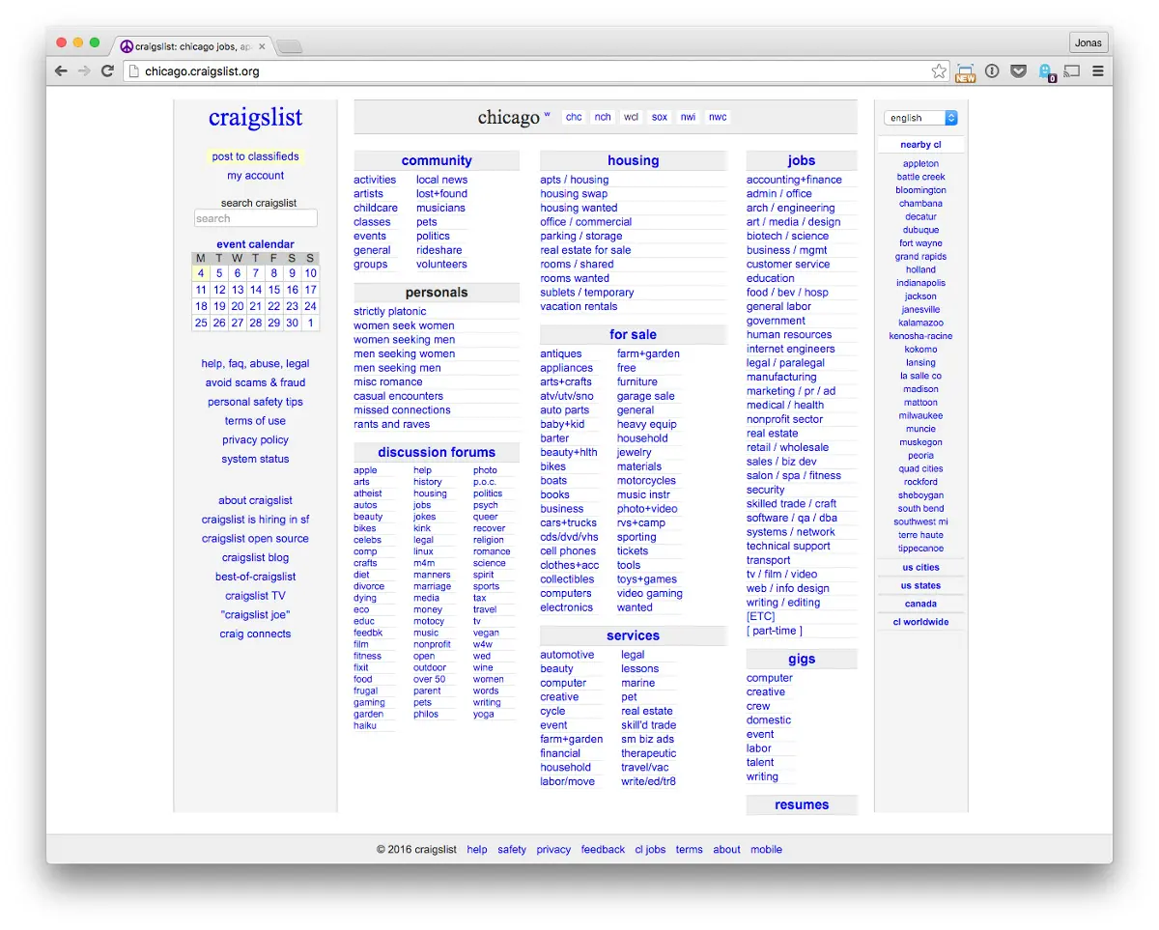Expand the us states section
This screenshot has height=930, width=1159.
pyautogui.click(x=920, y=586)
